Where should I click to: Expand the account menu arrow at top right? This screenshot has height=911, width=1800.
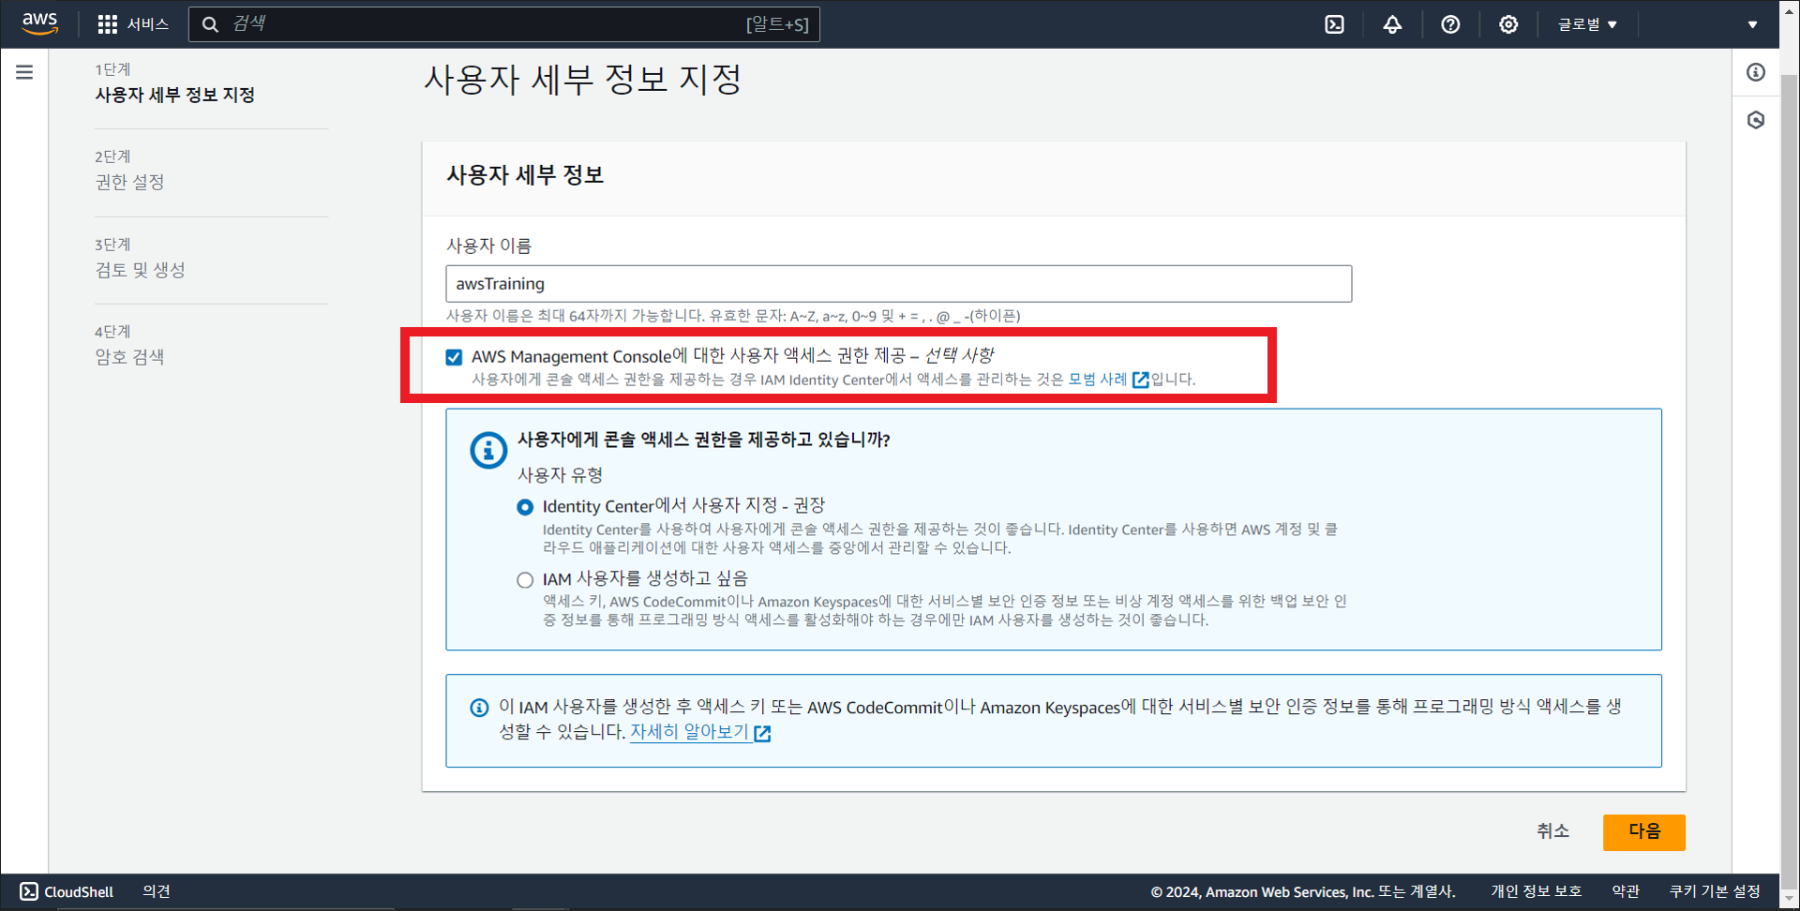[1752, 24]
